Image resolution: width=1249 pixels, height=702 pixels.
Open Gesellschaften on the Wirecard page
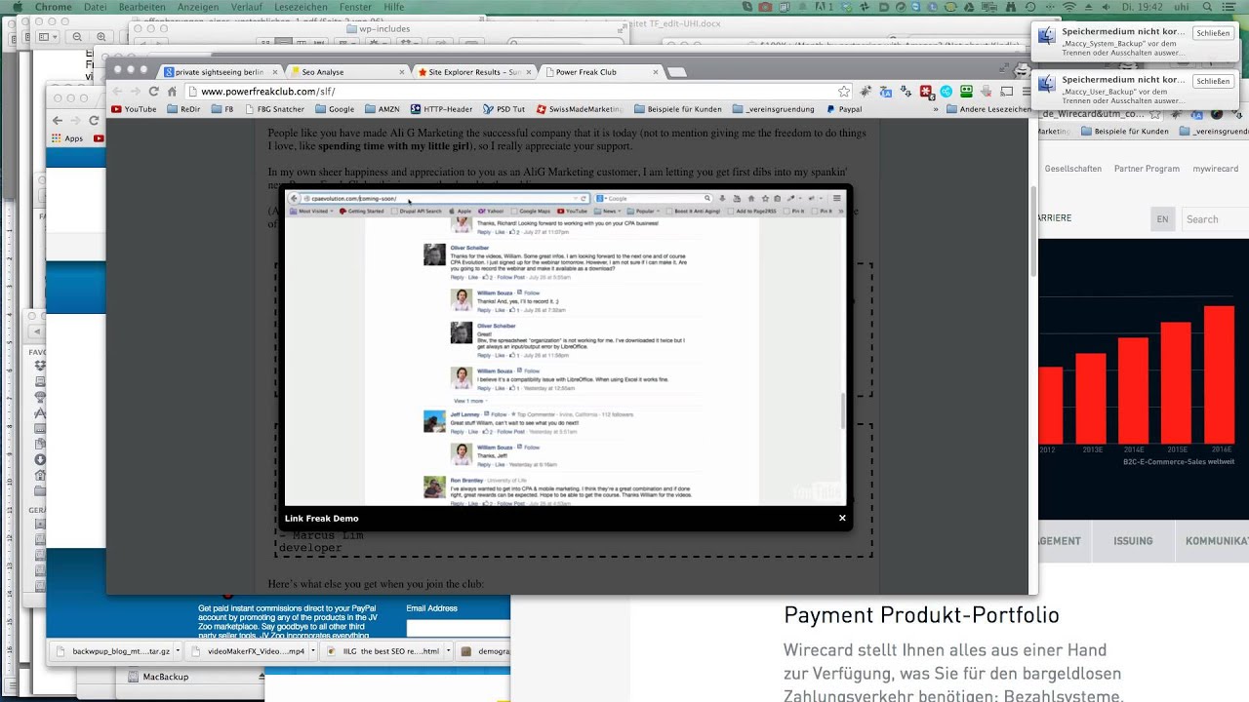[x=1073, y=169]
